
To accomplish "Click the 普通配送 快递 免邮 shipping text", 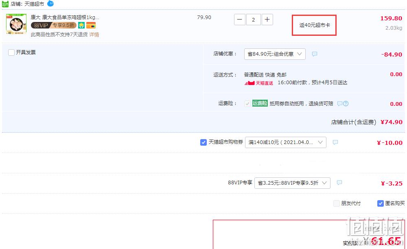I will tap(265, 75).
